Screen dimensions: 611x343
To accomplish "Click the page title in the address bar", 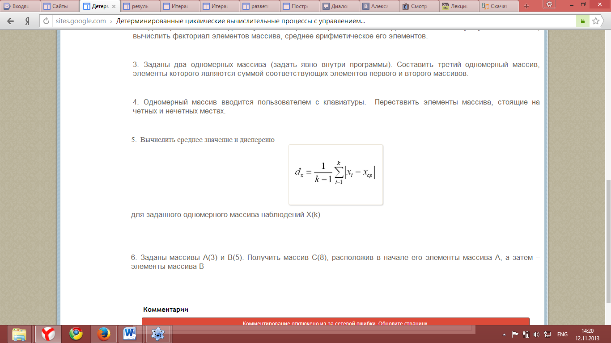I will (240, 21).
